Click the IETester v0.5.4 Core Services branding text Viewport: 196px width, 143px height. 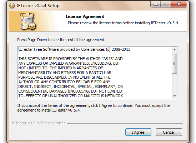(x=39, y=123)
